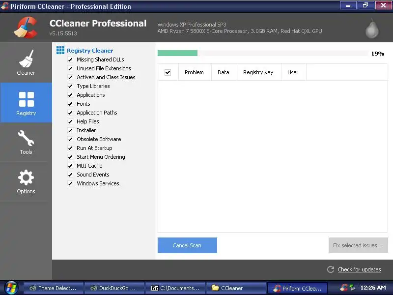Click the Registry Cleaner grid icon

click(60, 50)
